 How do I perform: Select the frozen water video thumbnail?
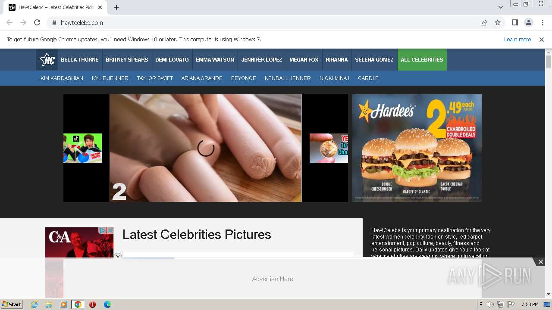[x=82, y=148]
